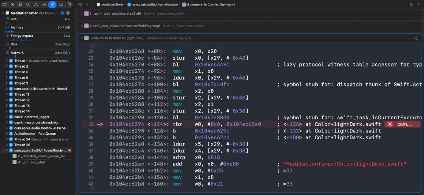
Task: Open the Breakpoint navigator tag icon
Action: (x=61, y=5)
